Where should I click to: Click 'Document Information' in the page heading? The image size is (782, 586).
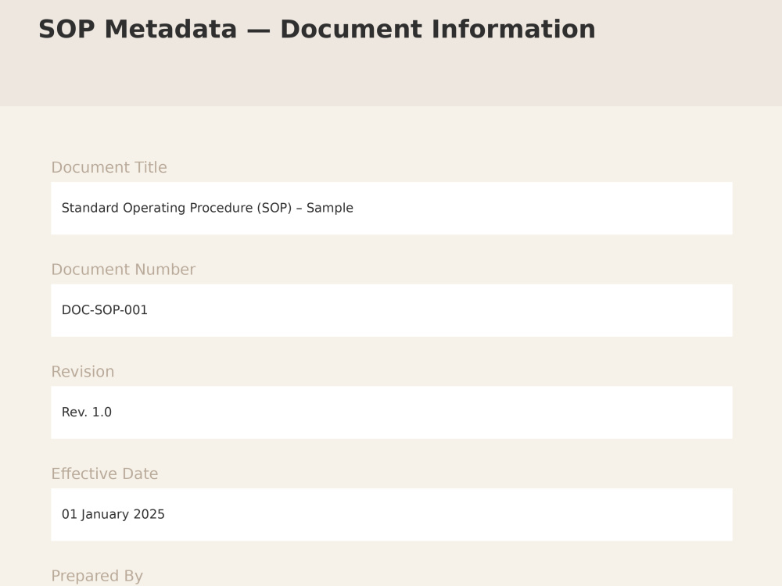(438, 29)
